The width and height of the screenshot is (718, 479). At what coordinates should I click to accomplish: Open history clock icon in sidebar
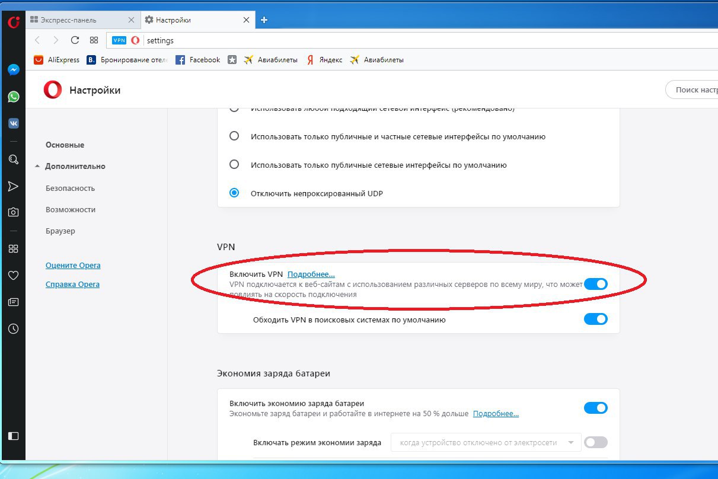pos(13,328)
